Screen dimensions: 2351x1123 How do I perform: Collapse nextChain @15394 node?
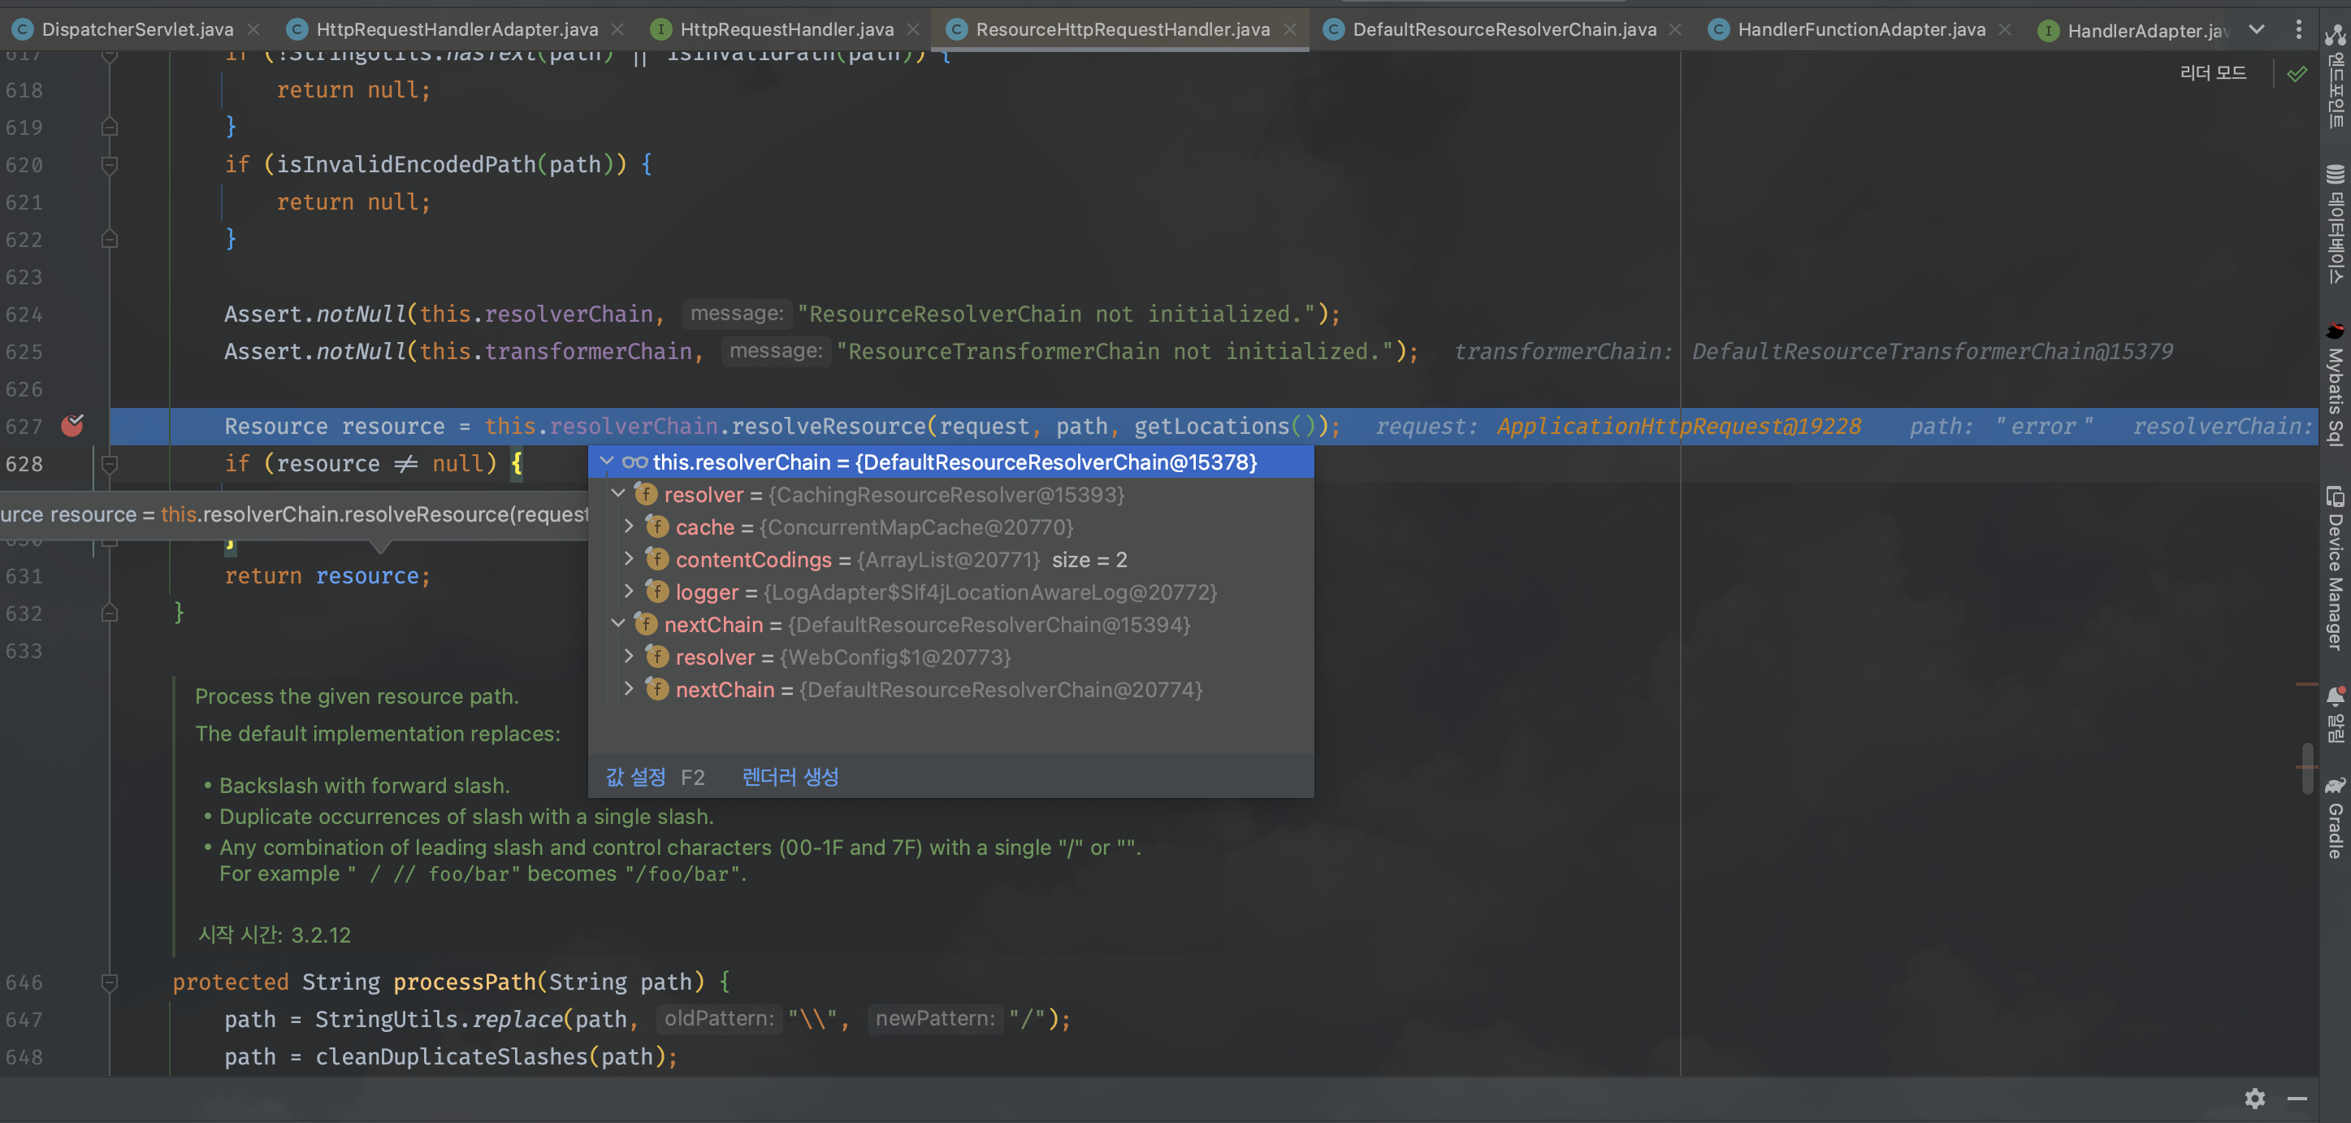click(618, 623)
